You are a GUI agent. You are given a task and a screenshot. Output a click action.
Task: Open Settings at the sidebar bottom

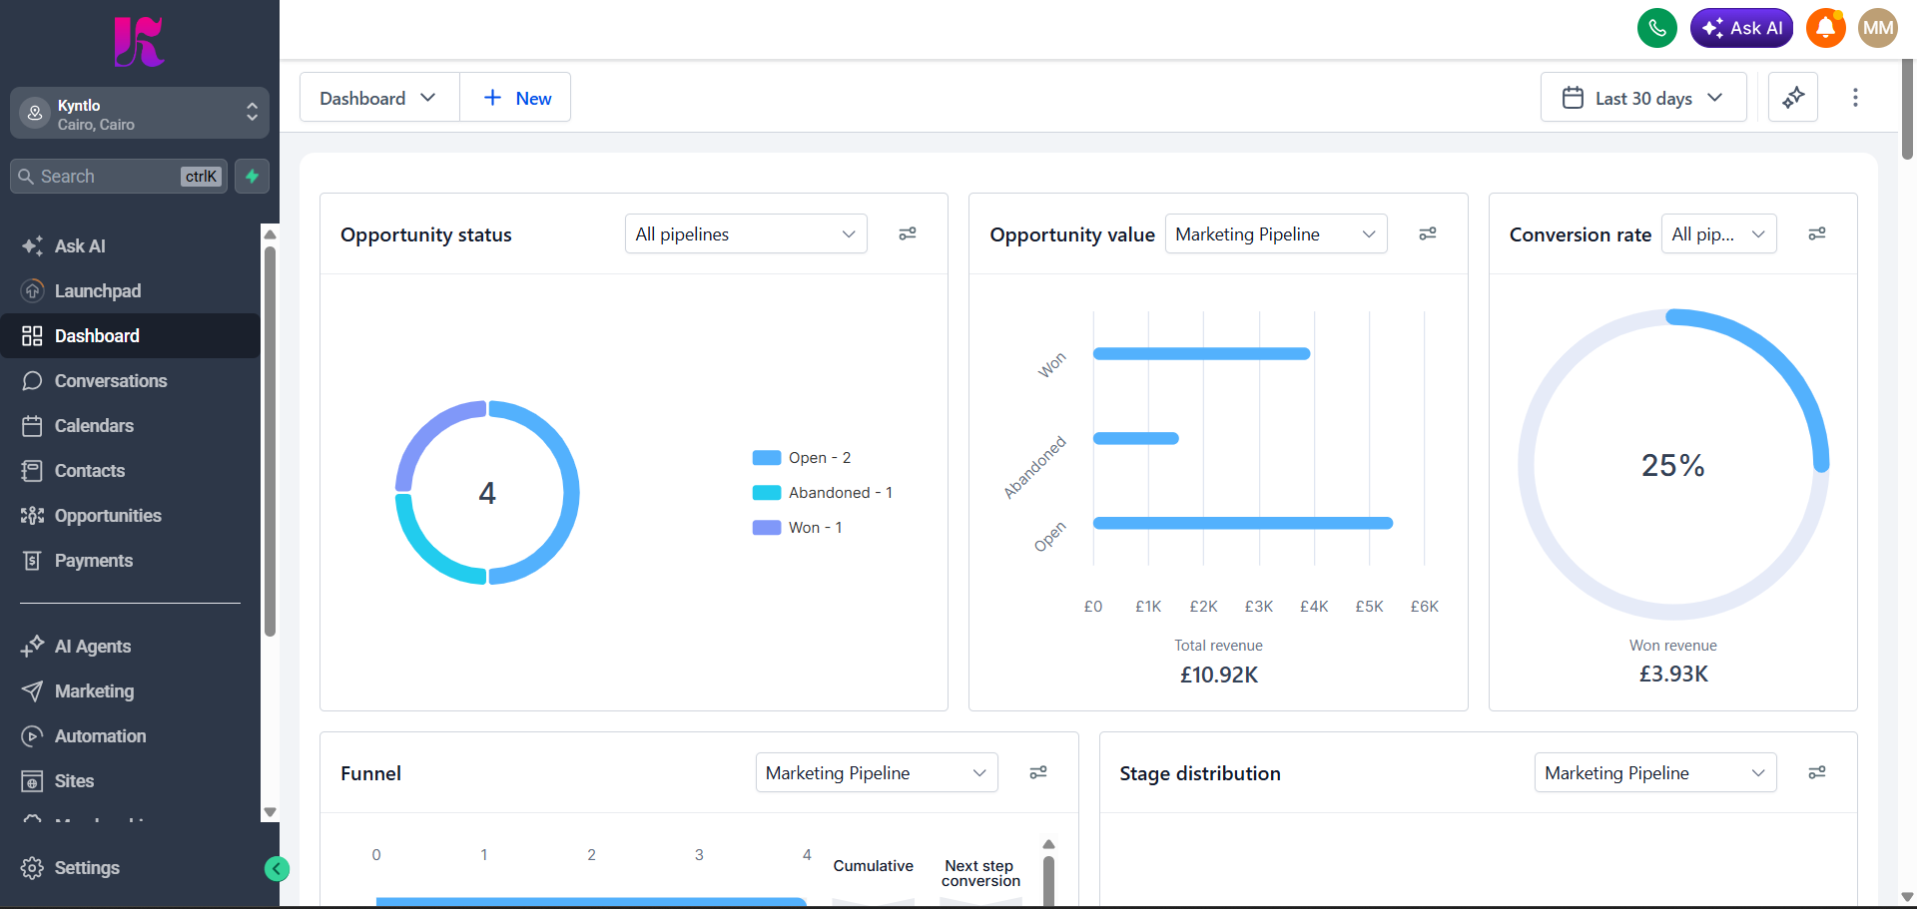pos(130,867)
